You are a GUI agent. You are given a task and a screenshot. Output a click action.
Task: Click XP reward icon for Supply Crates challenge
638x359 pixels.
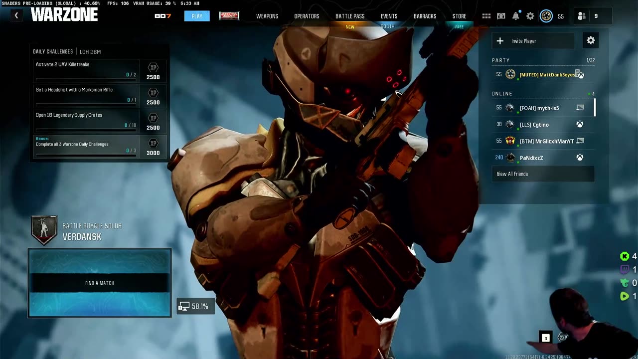[153, 119]
